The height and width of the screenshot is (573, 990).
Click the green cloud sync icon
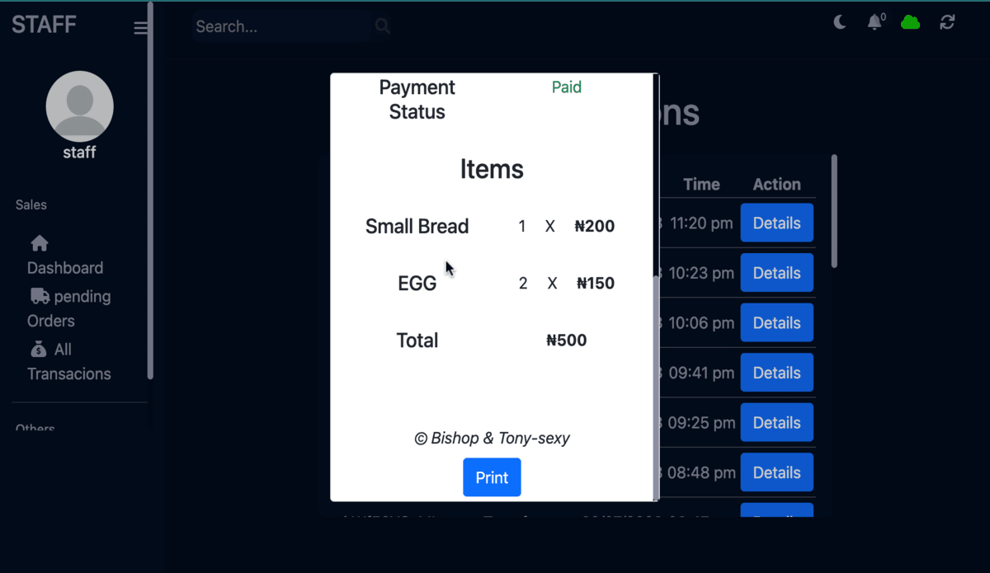pyautogui.click(x=910, y=22)
